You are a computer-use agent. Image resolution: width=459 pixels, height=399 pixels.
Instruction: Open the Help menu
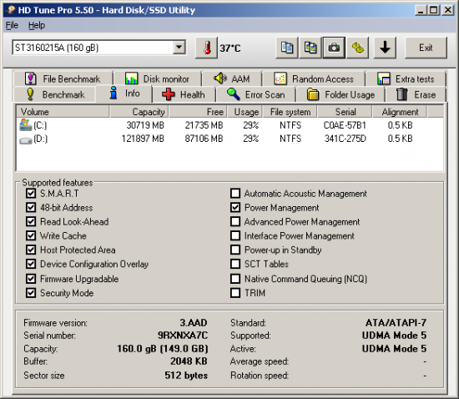(x=37, y=26)
